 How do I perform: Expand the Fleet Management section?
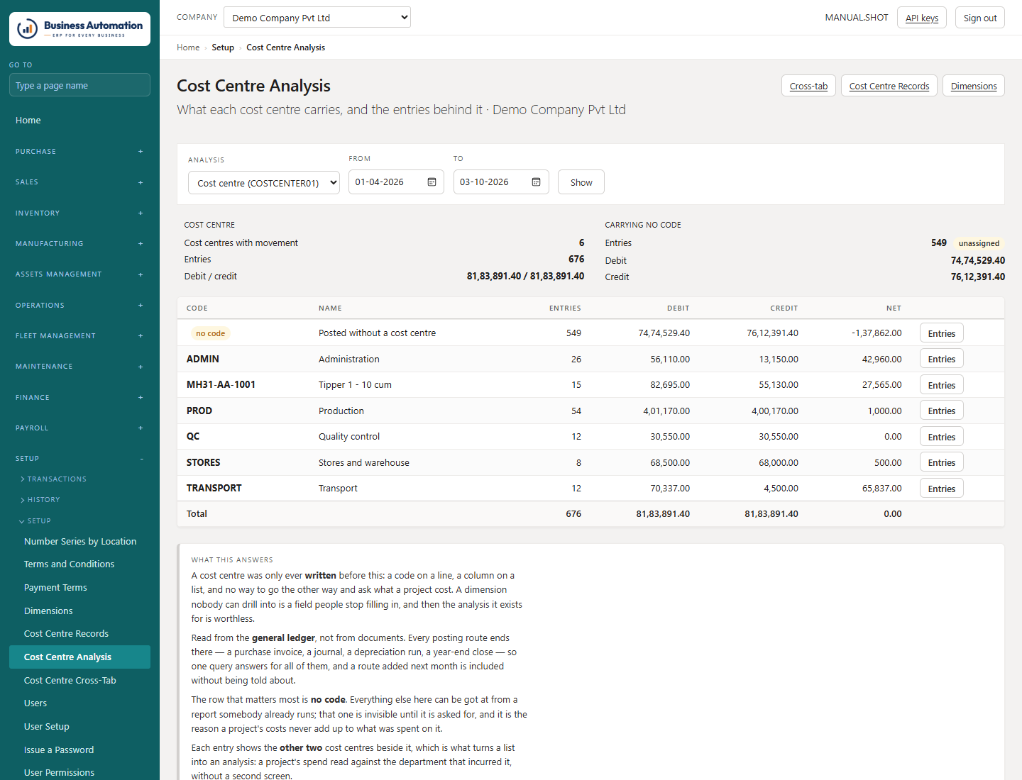coord(79,336)
